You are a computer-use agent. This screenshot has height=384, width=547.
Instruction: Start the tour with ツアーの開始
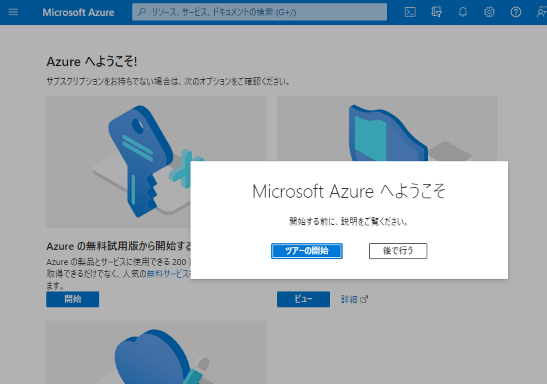click(307, 251)
